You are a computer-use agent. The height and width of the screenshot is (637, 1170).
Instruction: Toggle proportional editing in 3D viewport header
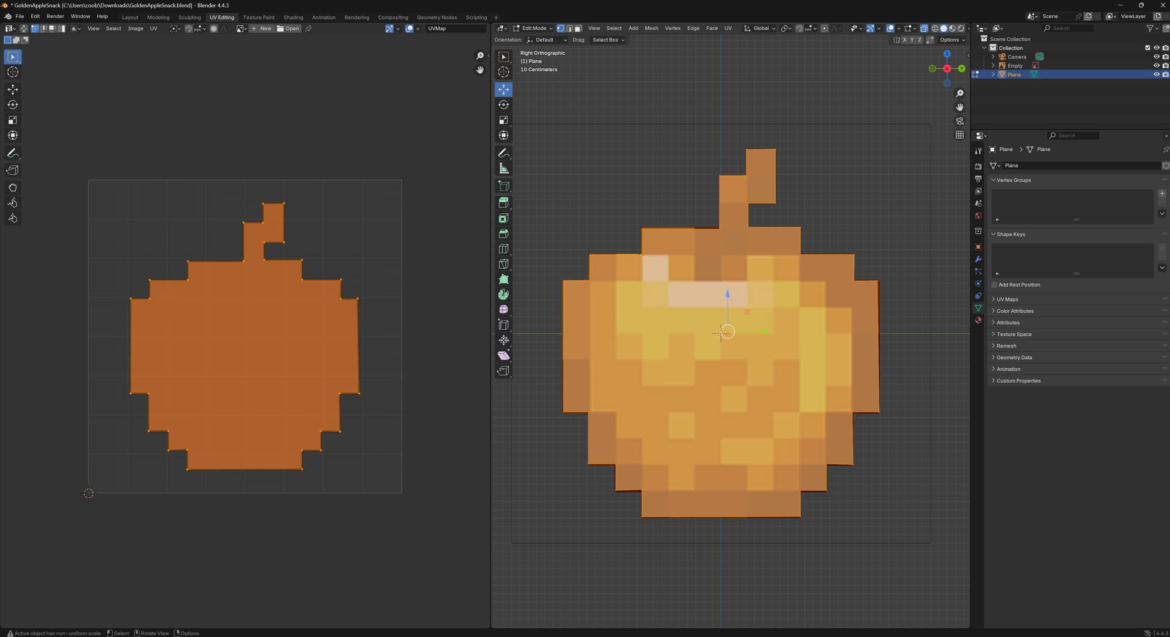click(x=824, y=29)
